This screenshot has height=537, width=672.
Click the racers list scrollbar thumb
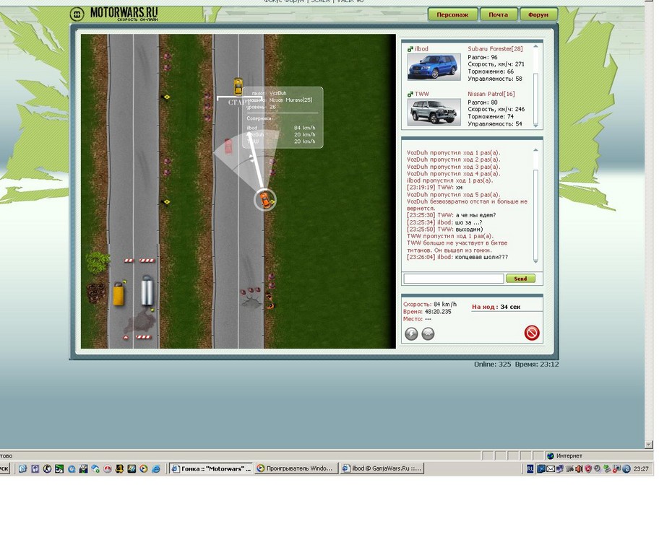[535, 97]
